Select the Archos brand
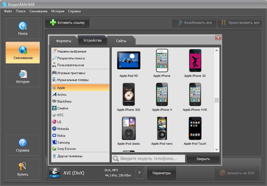 [x=80, y=95]
